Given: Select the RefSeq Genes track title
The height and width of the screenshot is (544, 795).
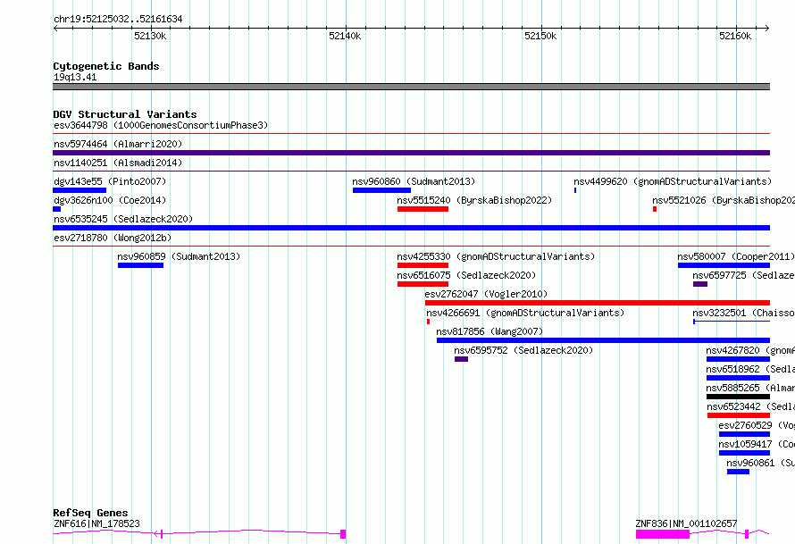Looking at the screenshot, I should 90,513.
